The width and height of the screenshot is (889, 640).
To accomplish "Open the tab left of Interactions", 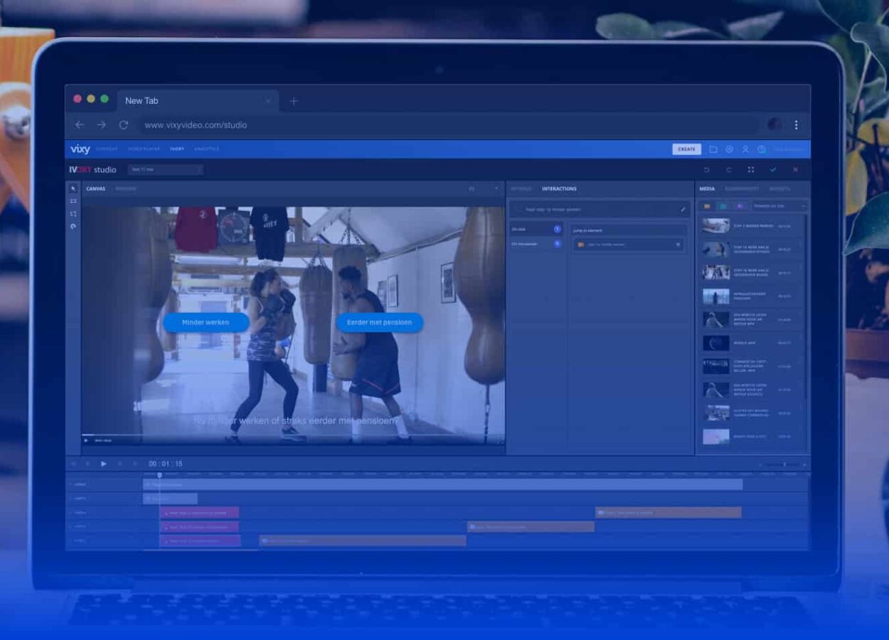I will pyautogui.click(x=521, y=189).
